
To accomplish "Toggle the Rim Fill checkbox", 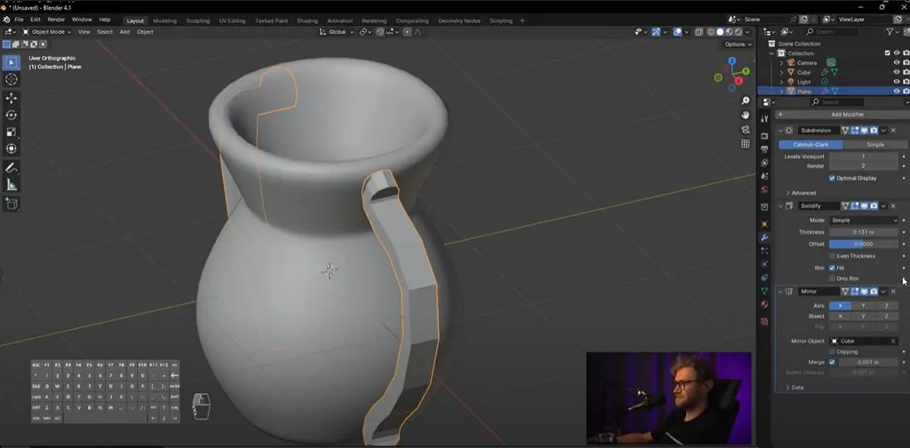I will [832, 268].
